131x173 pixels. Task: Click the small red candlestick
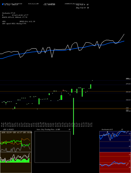pyautogui.click(x=63, y=90)
